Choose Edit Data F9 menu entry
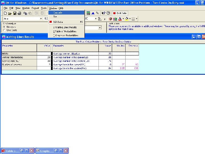 [x=66, y=22]
